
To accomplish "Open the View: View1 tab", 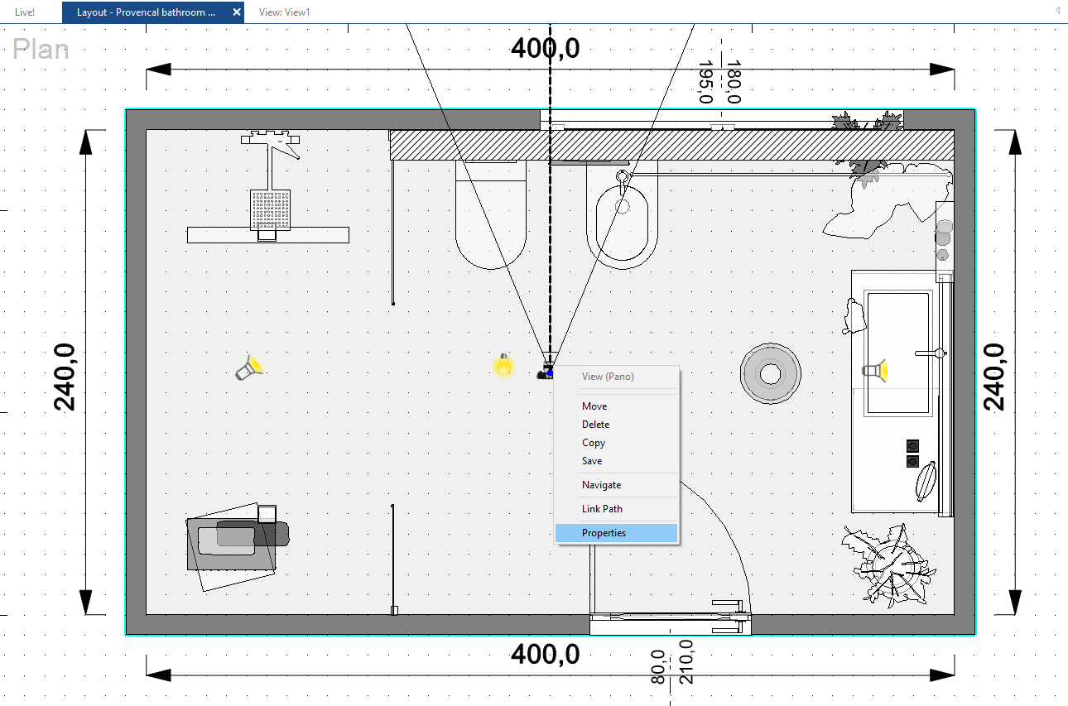I will (284, 12).
